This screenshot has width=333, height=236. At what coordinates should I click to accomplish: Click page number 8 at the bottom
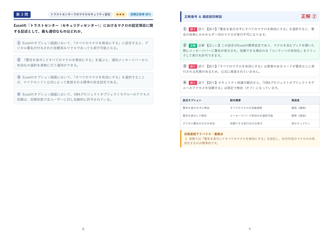click(x=83, y=229)
